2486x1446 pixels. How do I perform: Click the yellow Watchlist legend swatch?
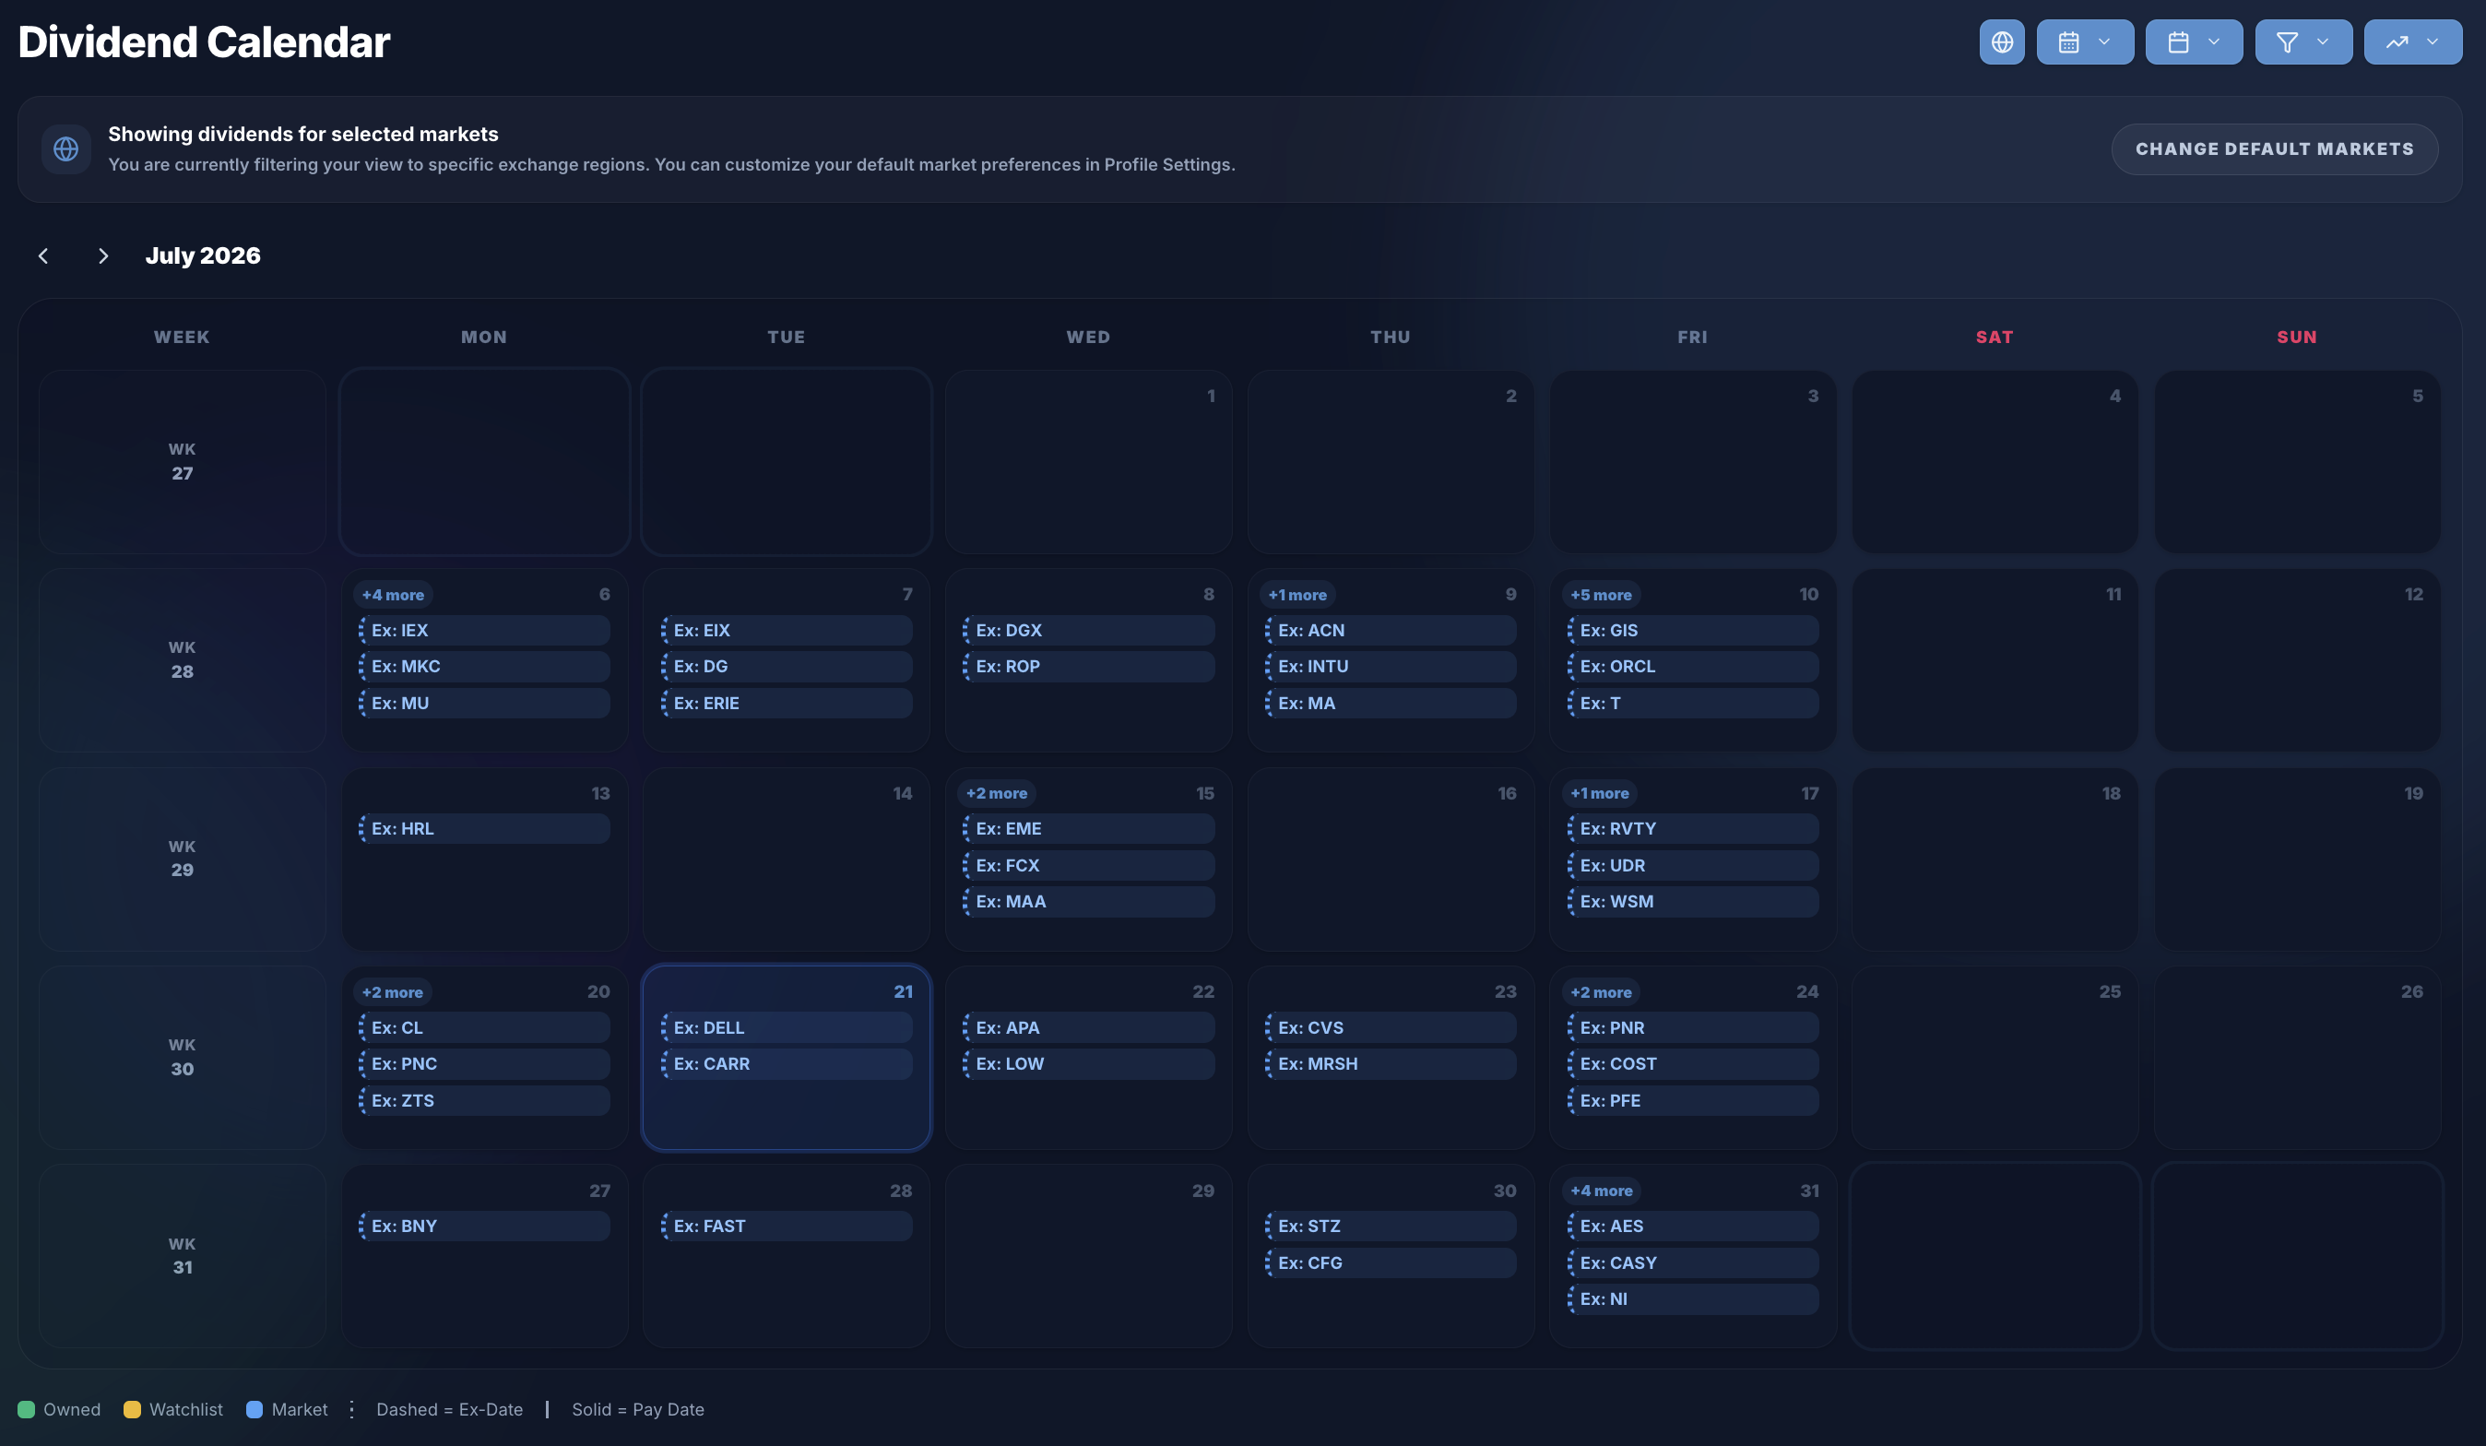coord(132,1409)
